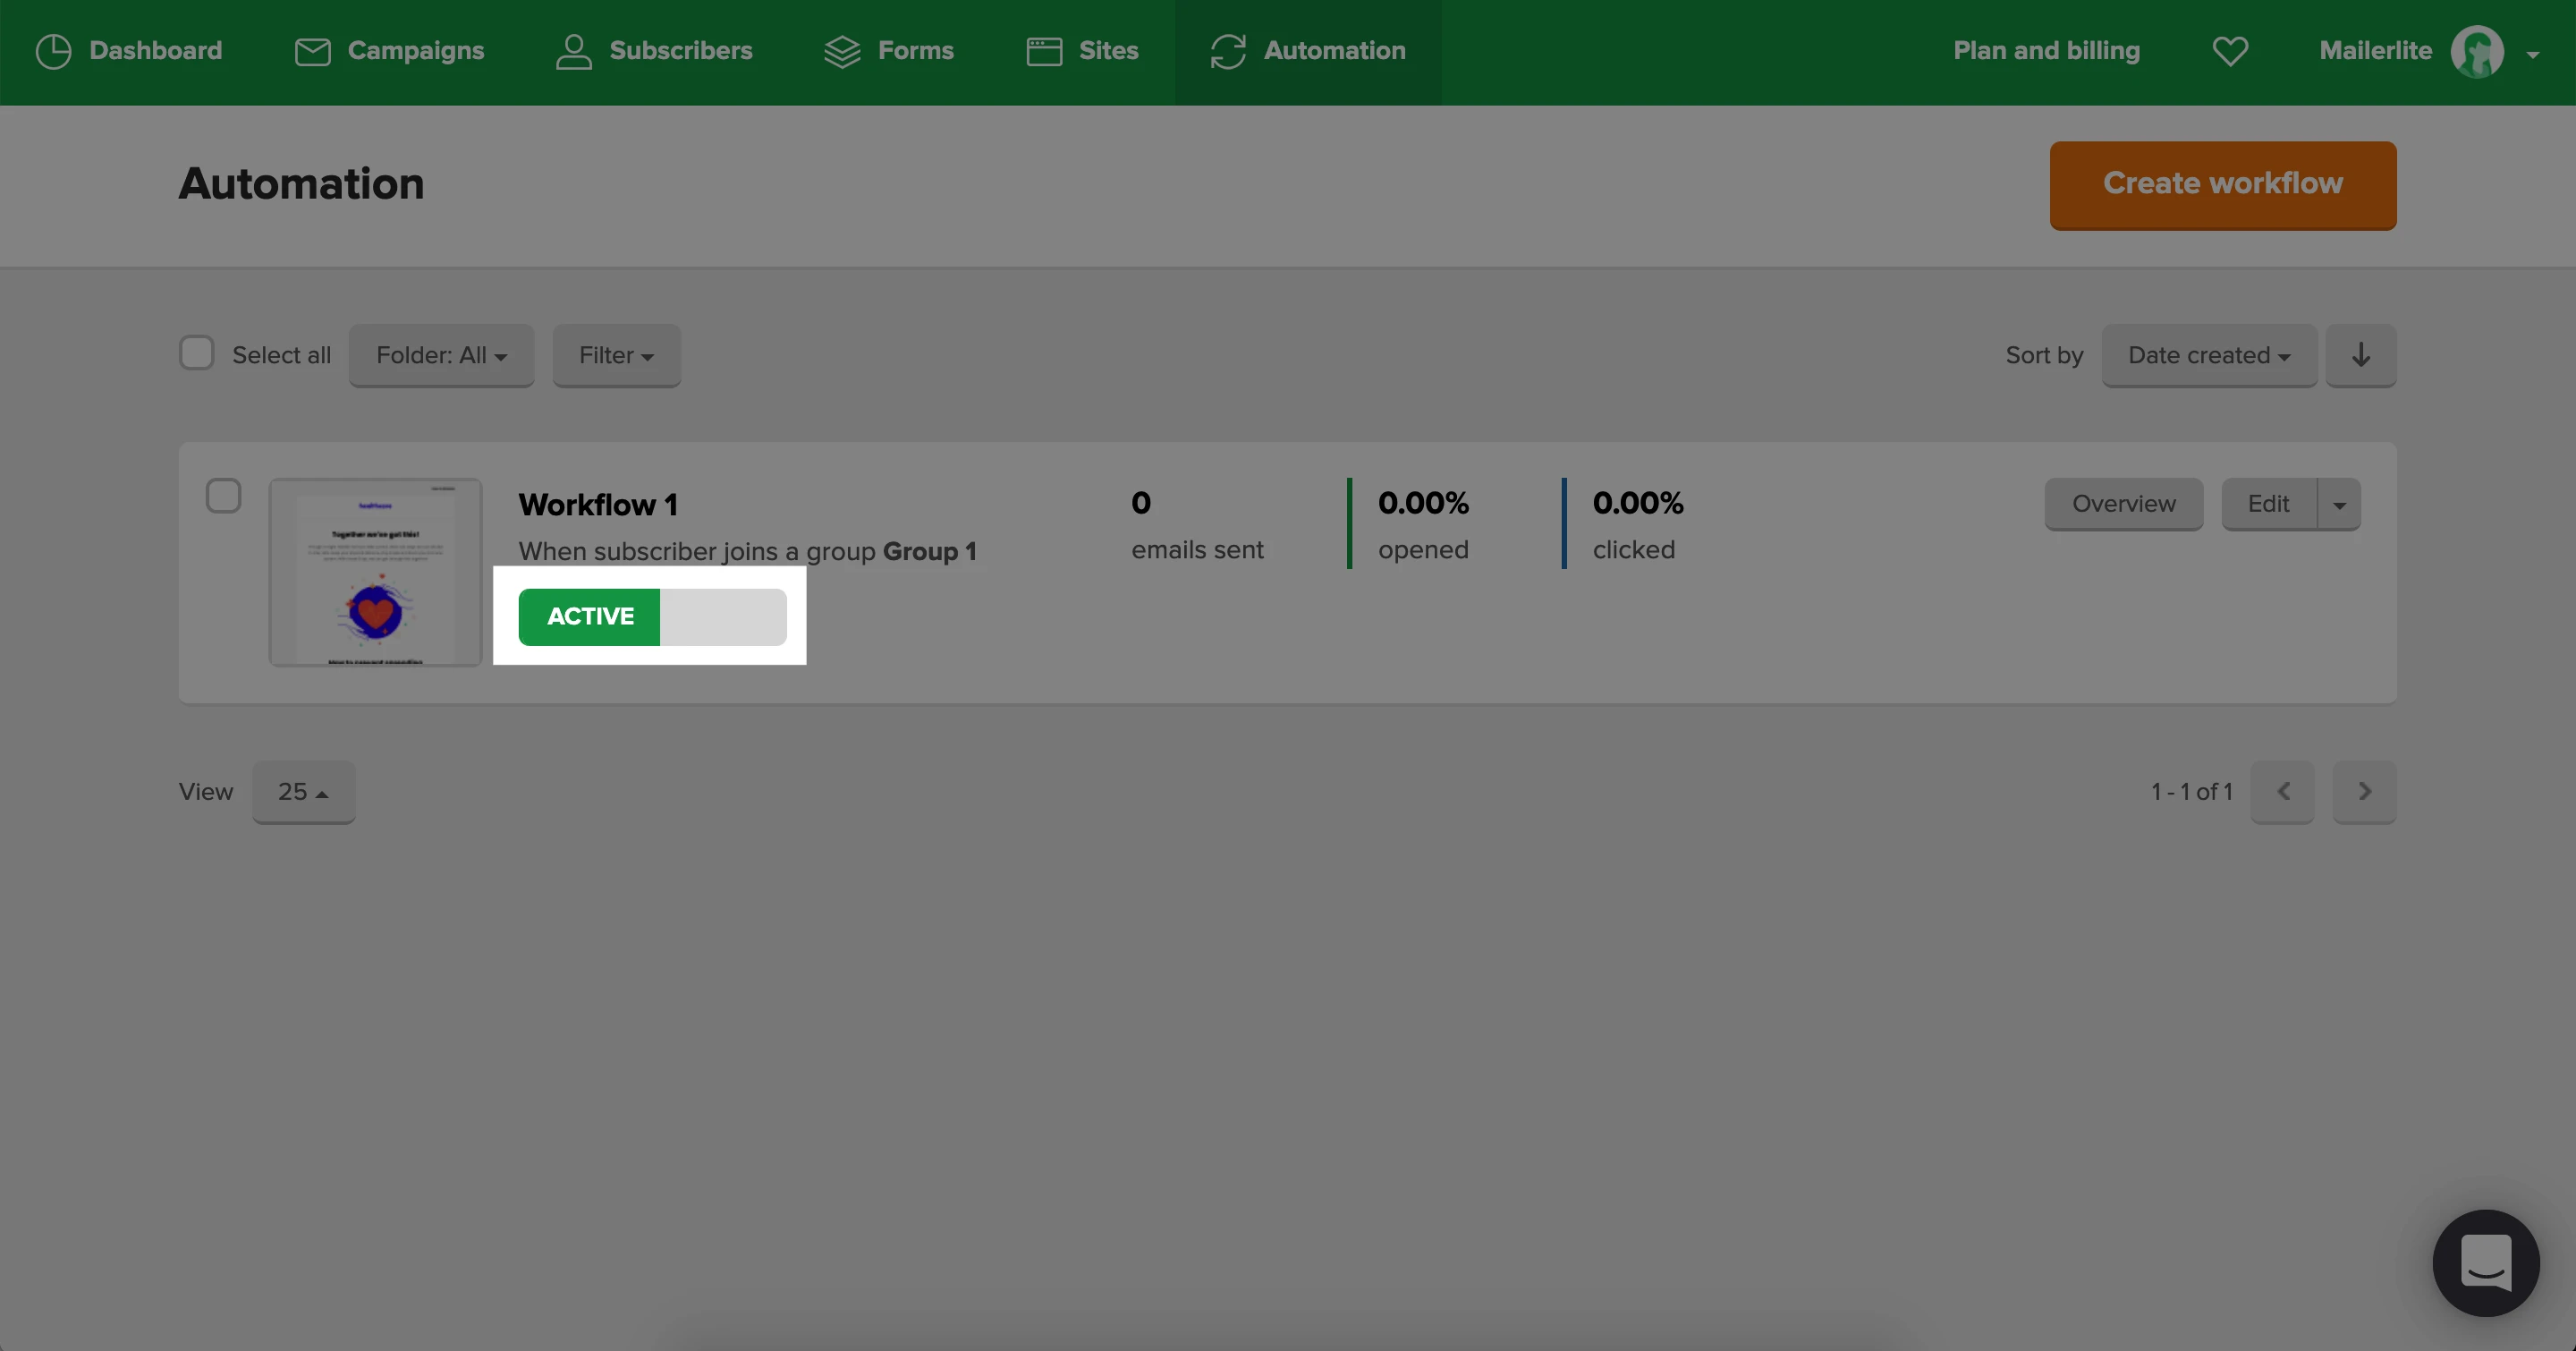
Task: Open the chat support bubble
Action: (2485, 1262)
